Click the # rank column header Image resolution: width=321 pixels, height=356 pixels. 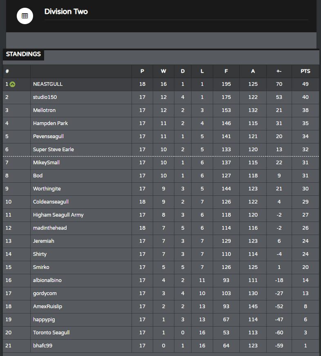7,71
